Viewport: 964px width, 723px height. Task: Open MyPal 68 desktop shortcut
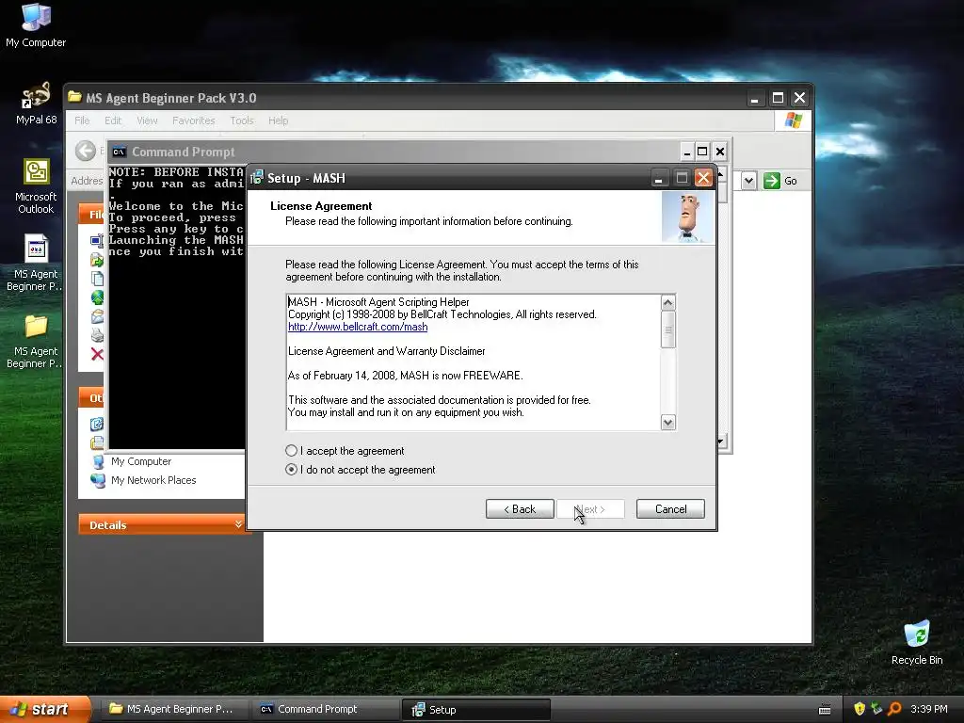(x=36, y=104)
